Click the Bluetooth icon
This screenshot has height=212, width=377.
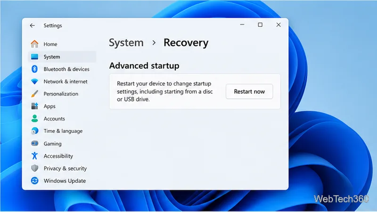34,69
